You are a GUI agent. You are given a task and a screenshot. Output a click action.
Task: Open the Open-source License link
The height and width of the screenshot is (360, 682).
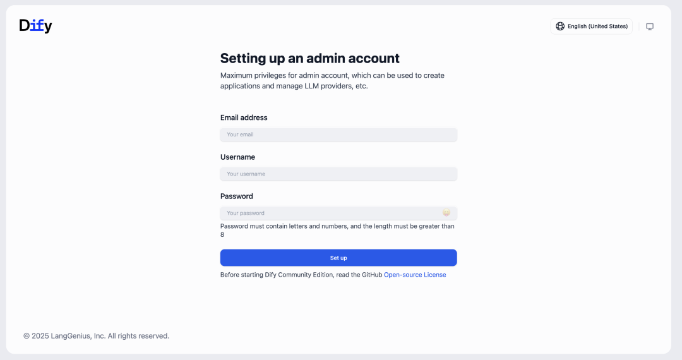[x=415, y=275]
